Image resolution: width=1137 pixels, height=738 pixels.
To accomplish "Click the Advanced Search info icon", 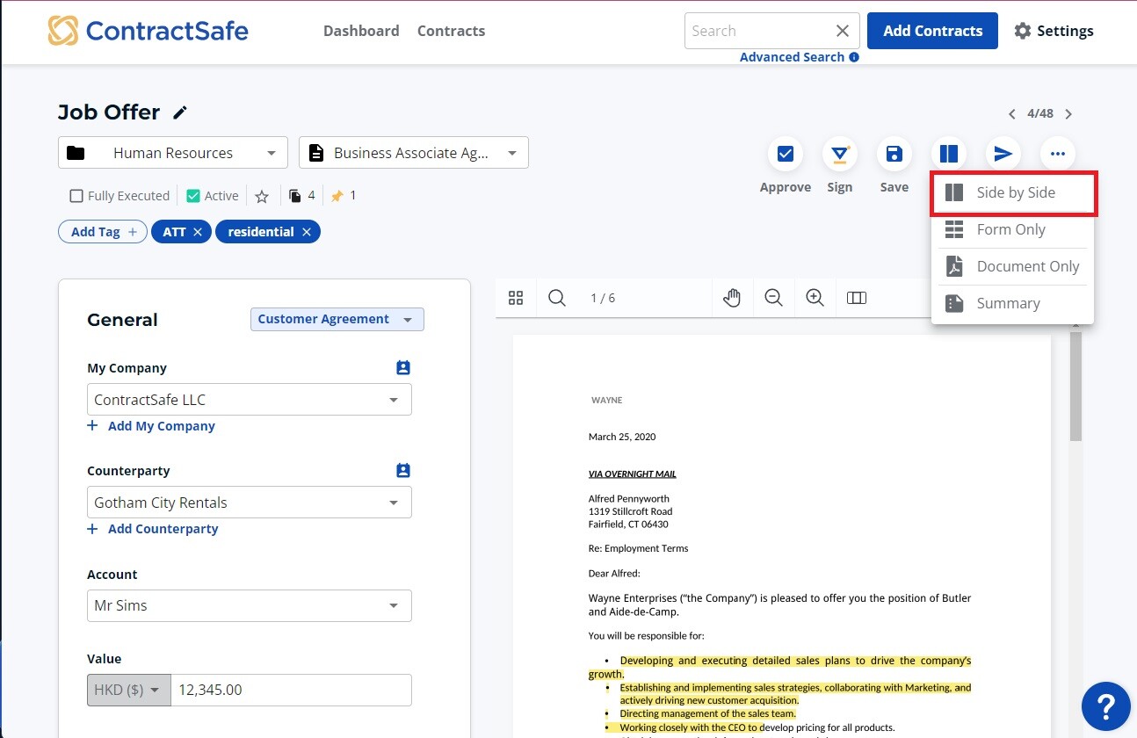I will click(x=854, y=57).
